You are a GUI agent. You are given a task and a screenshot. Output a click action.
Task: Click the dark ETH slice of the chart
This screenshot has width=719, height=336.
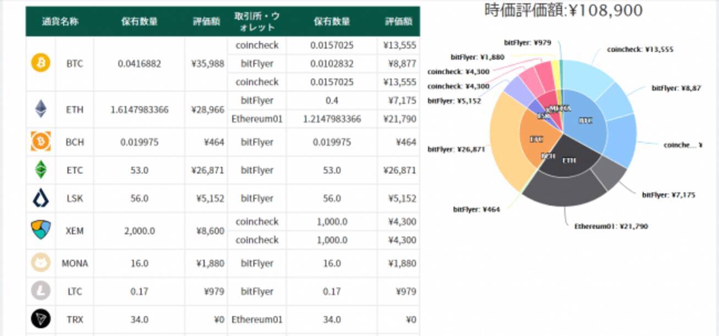[x=567, y=162]
